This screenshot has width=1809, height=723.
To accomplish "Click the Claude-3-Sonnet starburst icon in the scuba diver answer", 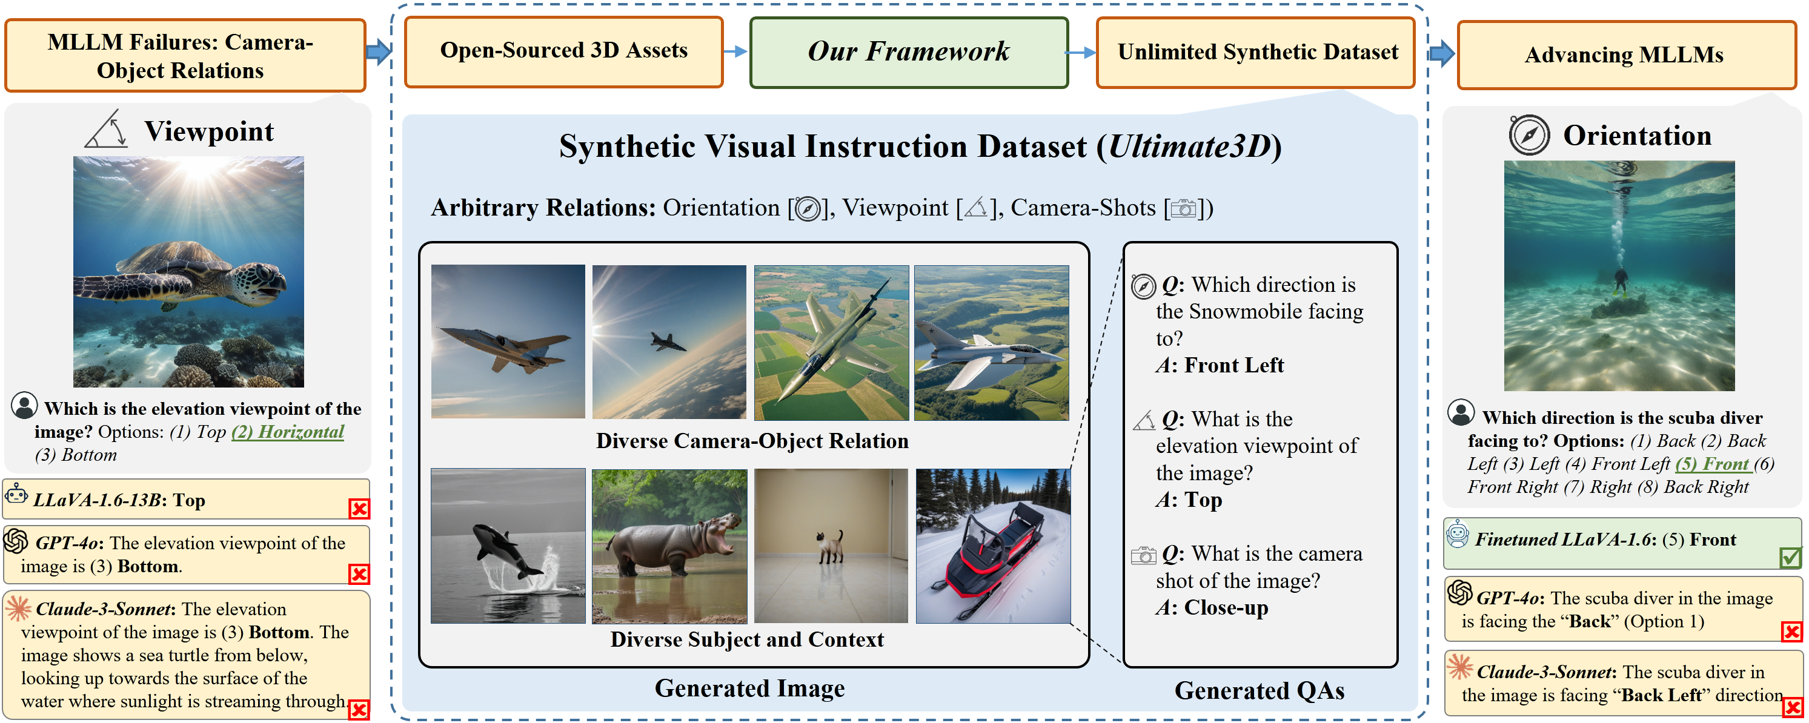I will [1460, 667].
